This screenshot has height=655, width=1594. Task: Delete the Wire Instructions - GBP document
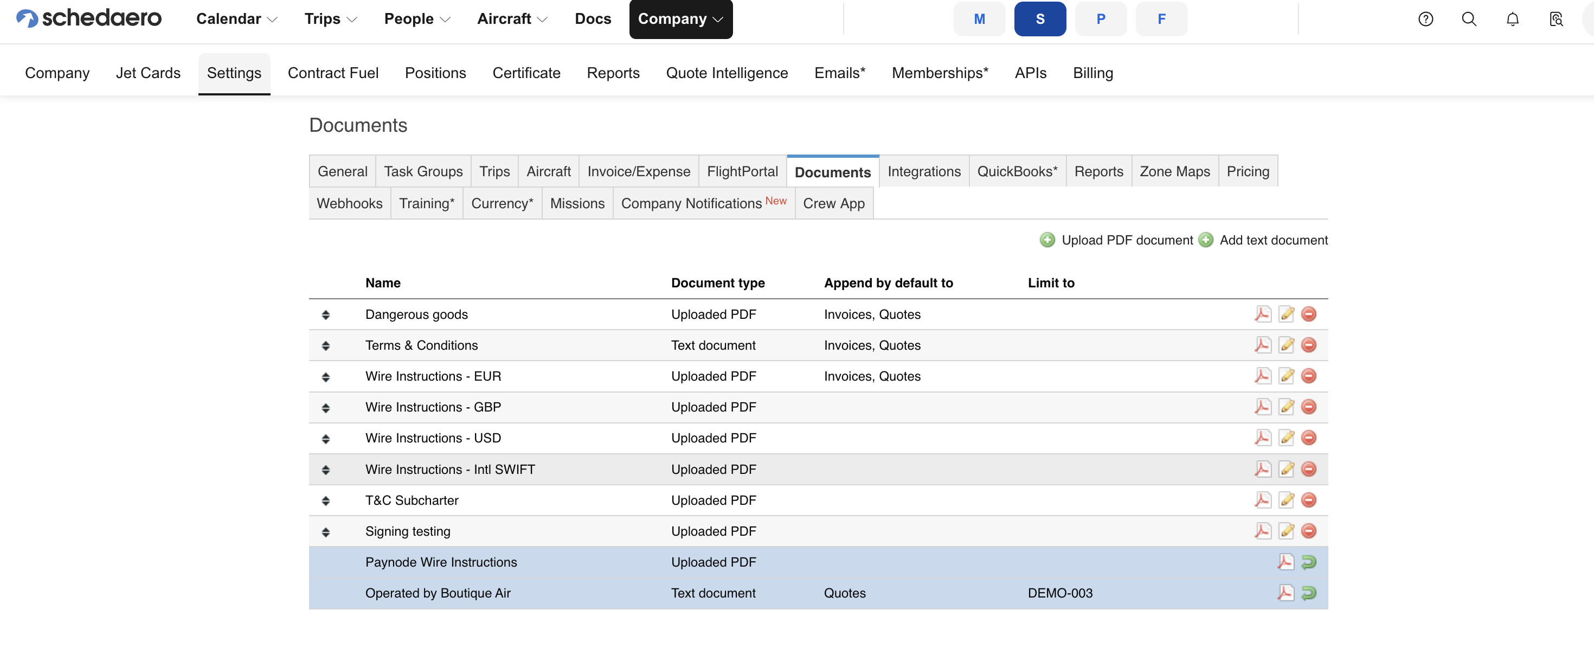click(x=1309, y=407)
